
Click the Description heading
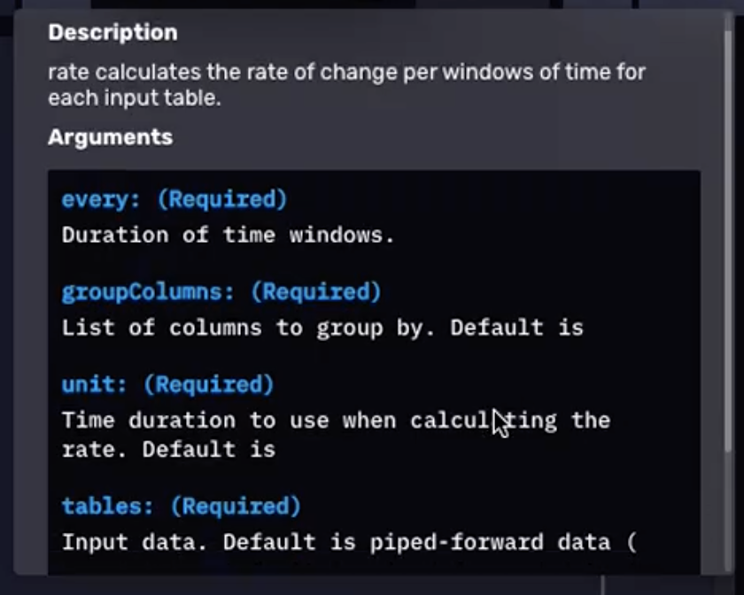pos(112,32)
